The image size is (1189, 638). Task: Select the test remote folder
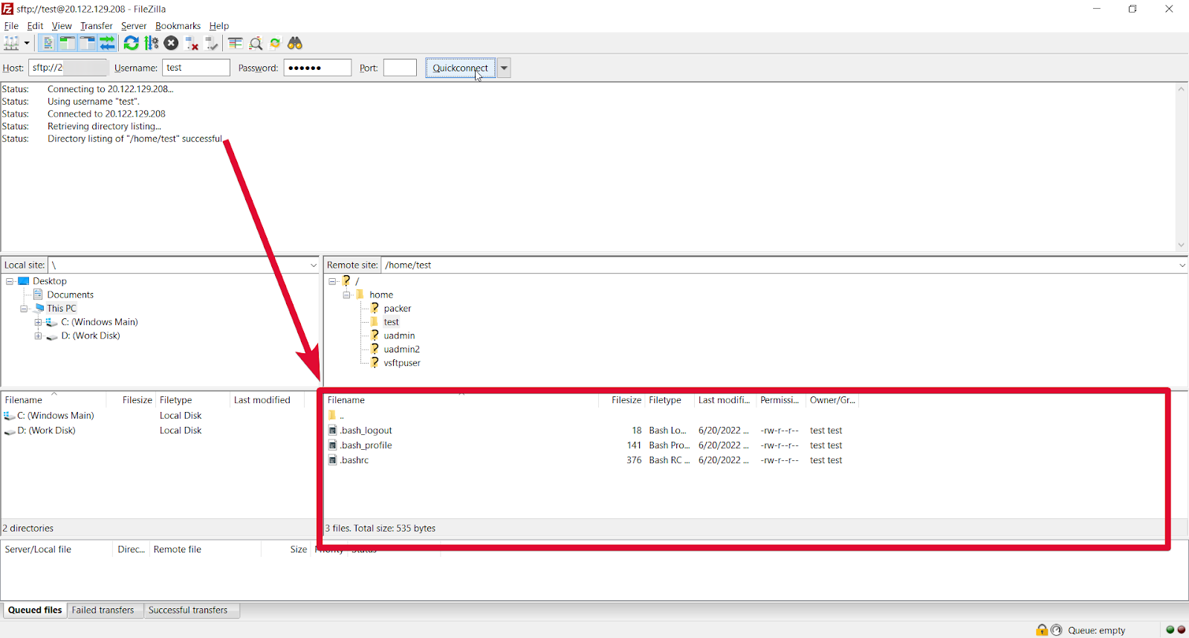(391, 322)
